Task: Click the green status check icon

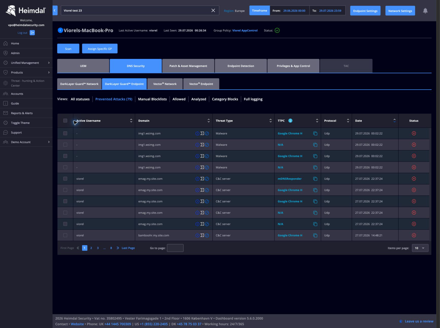Action: click(x=277, y=30)
